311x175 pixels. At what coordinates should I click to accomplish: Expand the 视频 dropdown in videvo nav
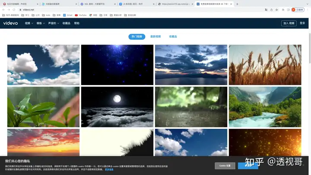pyautogui.click(x=29, y=23)
